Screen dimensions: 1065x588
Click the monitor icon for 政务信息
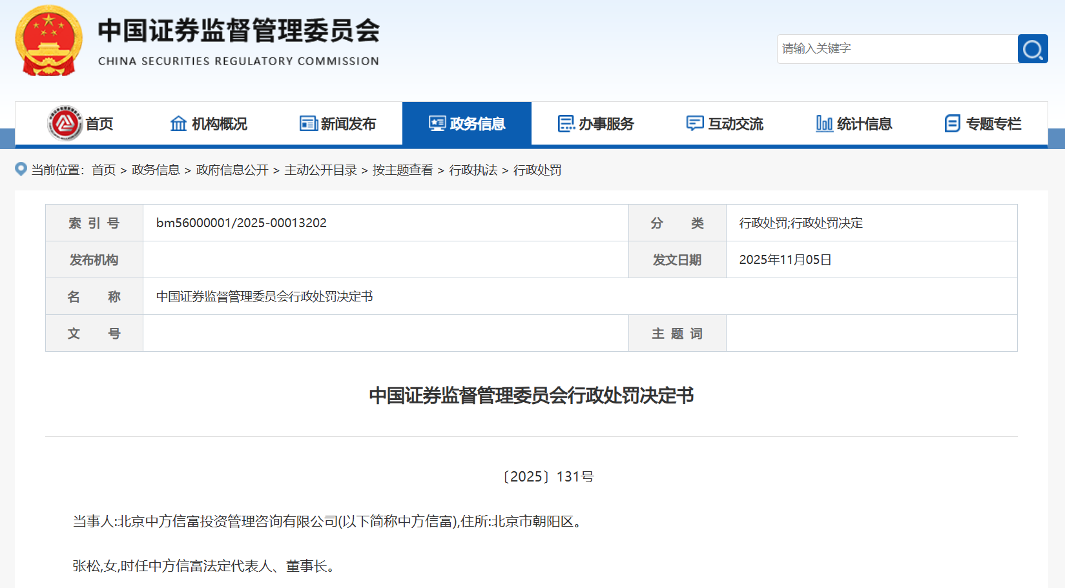437,123
